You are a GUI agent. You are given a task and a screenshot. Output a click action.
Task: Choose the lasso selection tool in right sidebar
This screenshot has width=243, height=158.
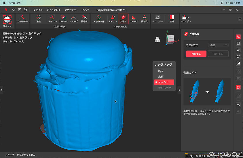coord(238,56)
